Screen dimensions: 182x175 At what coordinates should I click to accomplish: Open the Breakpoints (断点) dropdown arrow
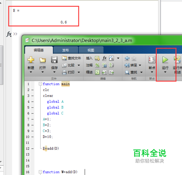[x=152, y=72]
